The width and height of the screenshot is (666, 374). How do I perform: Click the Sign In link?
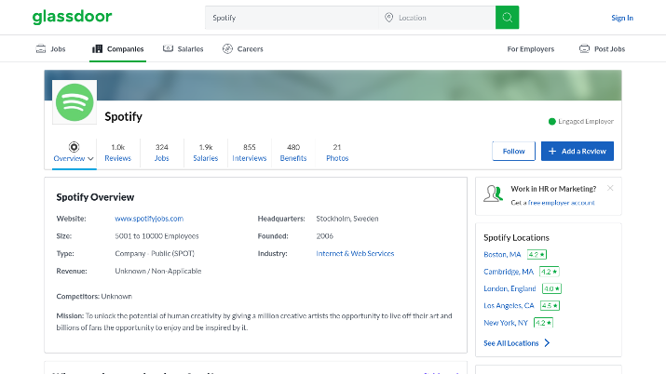[x=622, y=18]
